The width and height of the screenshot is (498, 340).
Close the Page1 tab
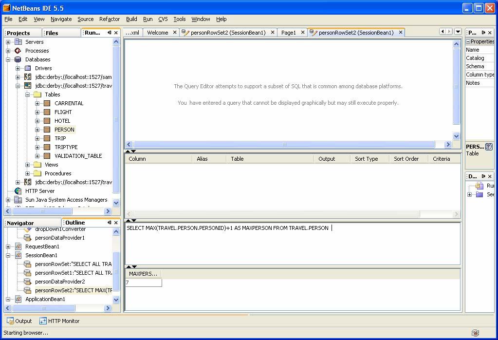(x=303, y=33)
